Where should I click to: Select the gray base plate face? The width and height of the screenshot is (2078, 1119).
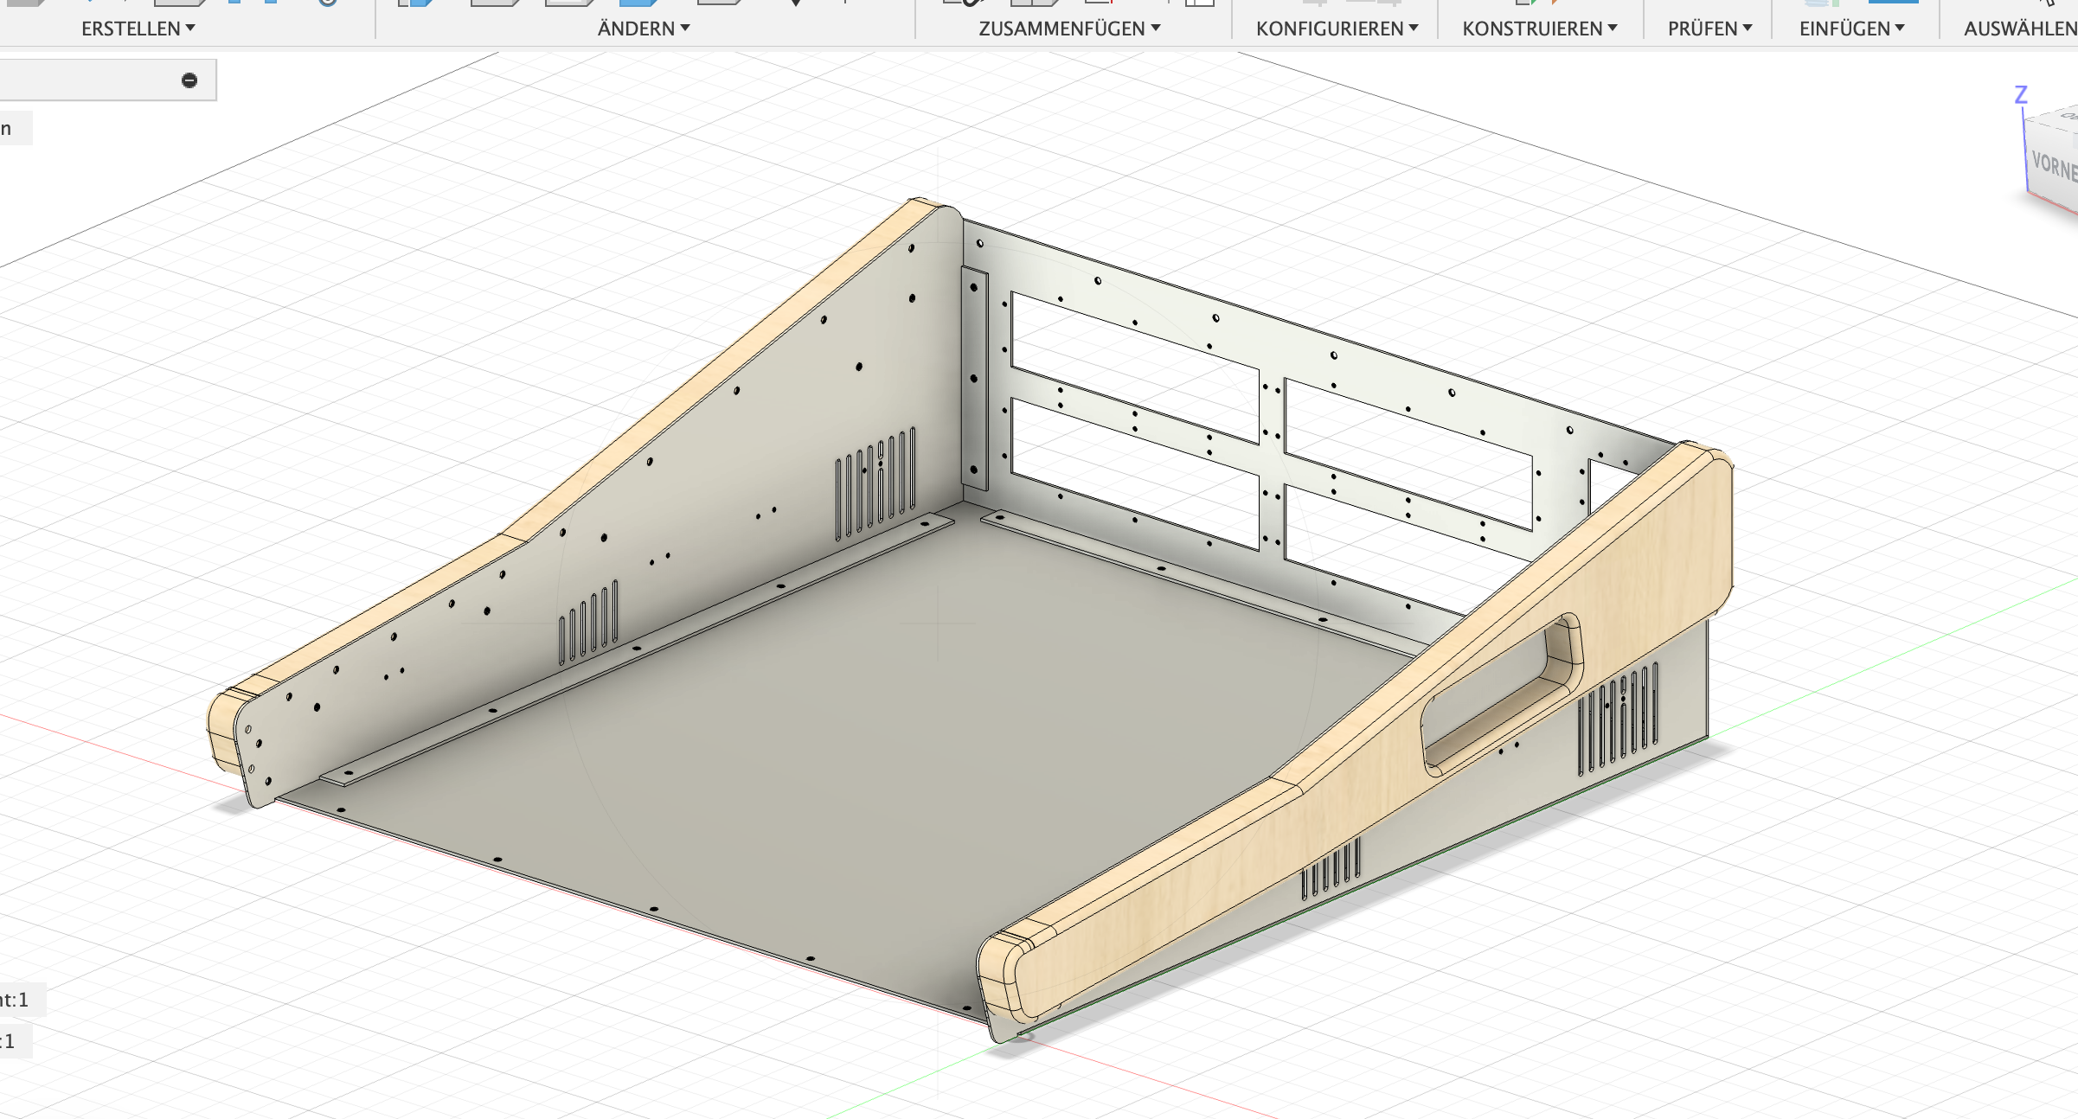pyautogui.click(x=865, y=735)
